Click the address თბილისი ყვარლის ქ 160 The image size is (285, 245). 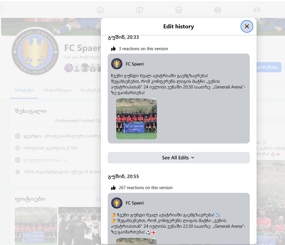(x=50, y=148)
